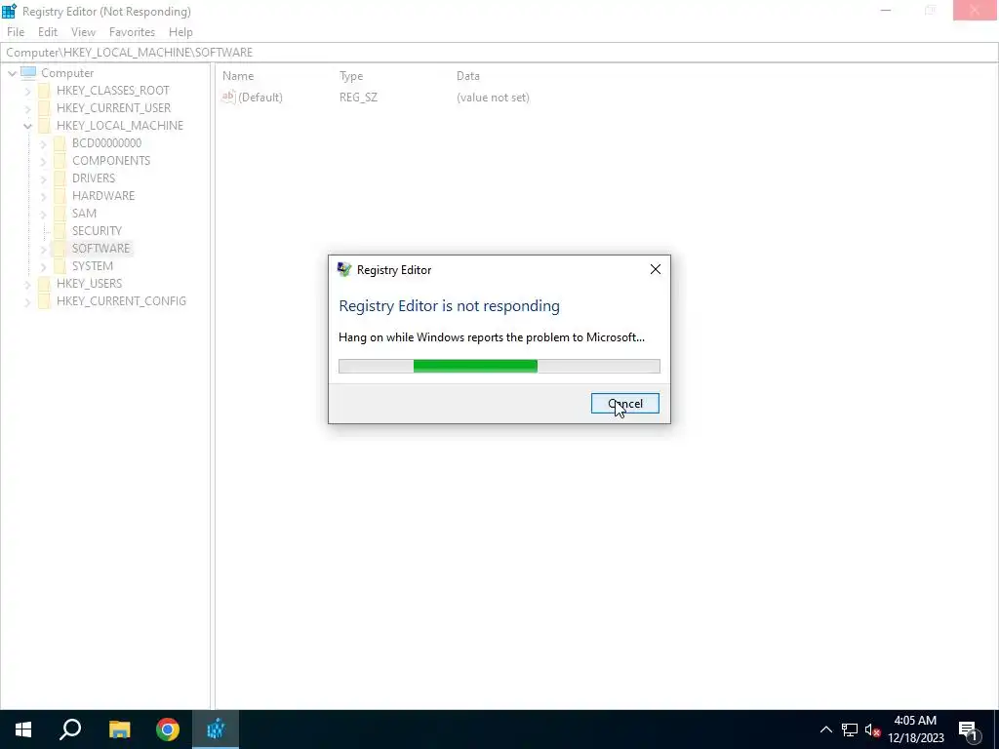Expand the HKEY_USERS node
Viewport: 999px width, 749px height.
tap(27, 284)
